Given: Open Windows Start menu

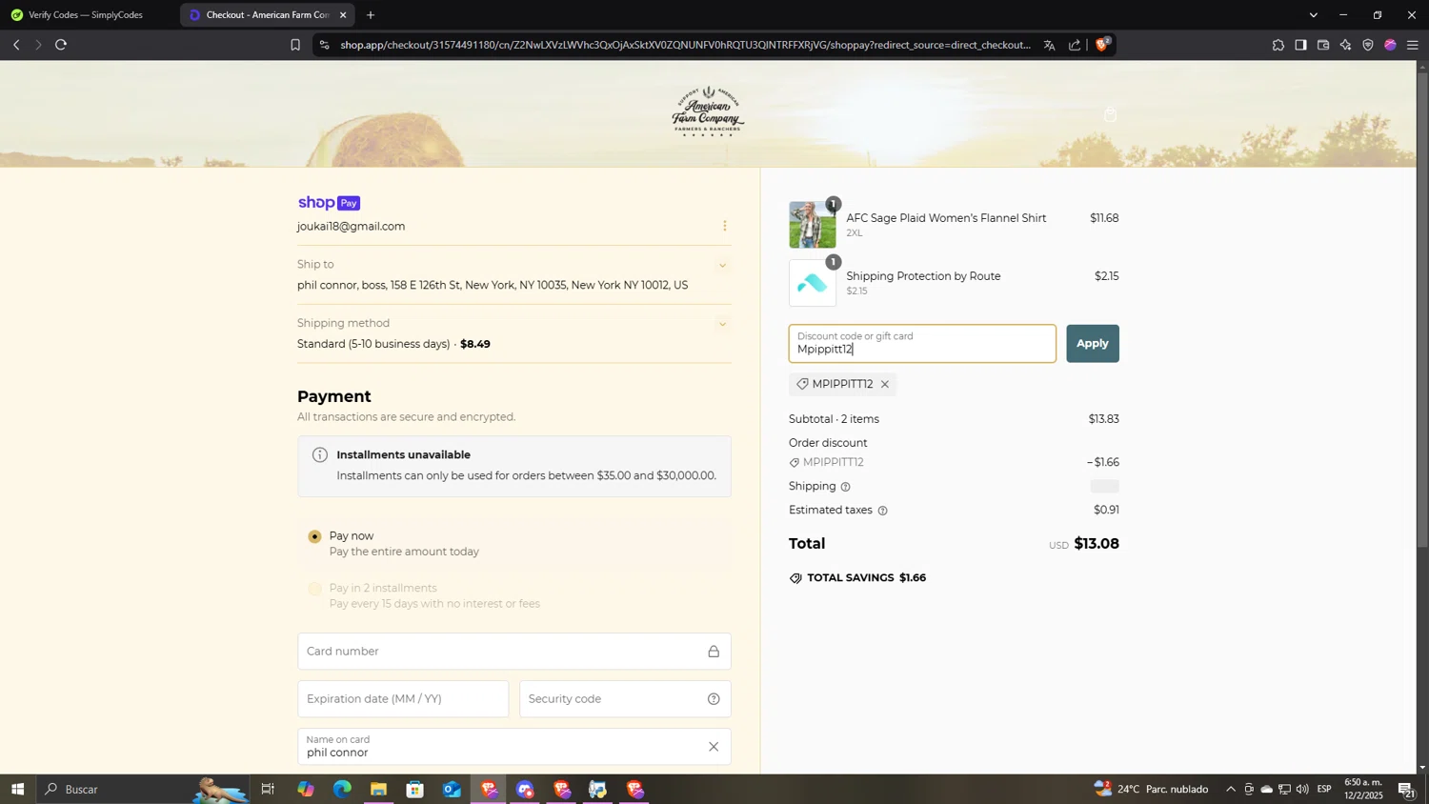Looking at the screenshot, I should (17, 789).
